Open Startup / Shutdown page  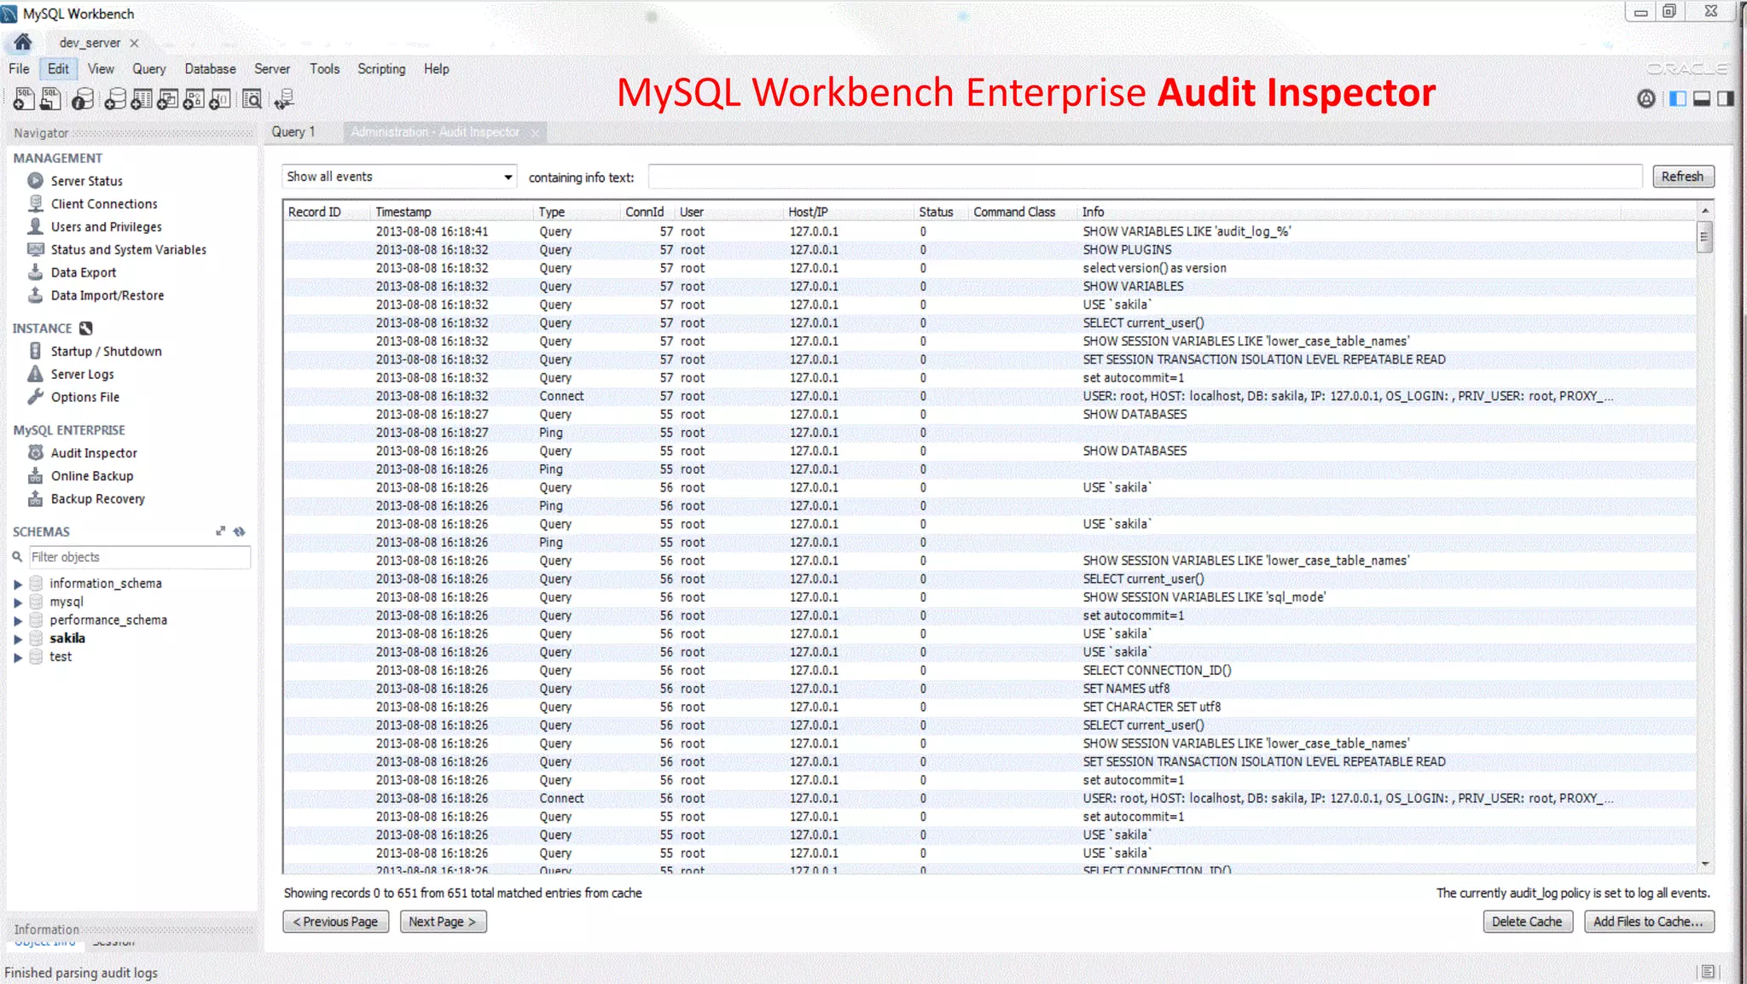(x=106, y=352)
